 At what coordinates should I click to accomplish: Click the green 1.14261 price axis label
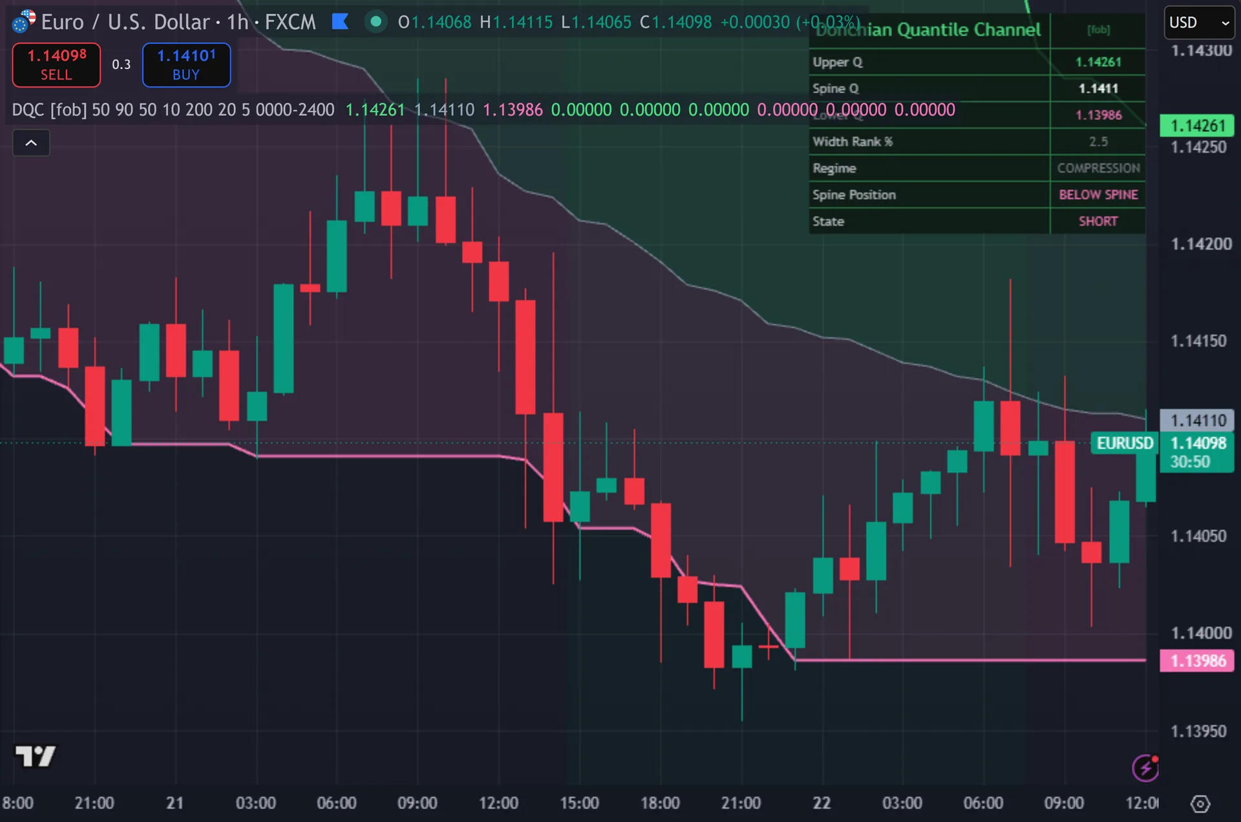pyautogui.click(x=1197, y=125)
